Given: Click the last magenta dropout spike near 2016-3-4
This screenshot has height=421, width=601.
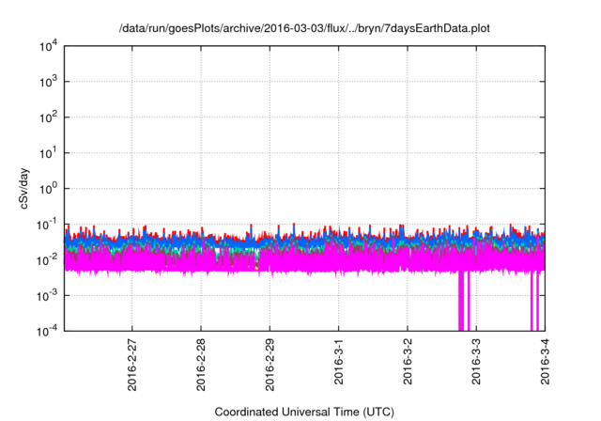Looking at the screenshot, I should click(x=538, y=301).
